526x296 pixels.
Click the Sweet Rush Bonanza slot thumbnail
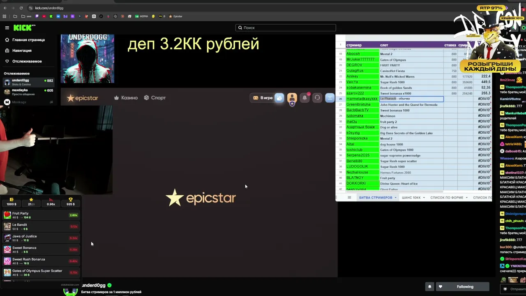click(x=7, y=261)
